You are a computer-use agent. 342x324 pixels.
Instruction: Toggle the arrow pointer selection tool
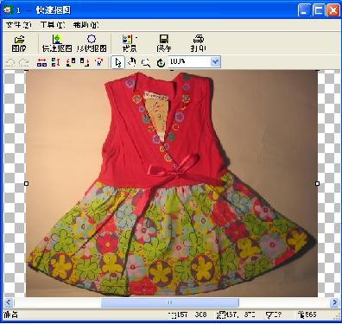click(x=118, y=62)
